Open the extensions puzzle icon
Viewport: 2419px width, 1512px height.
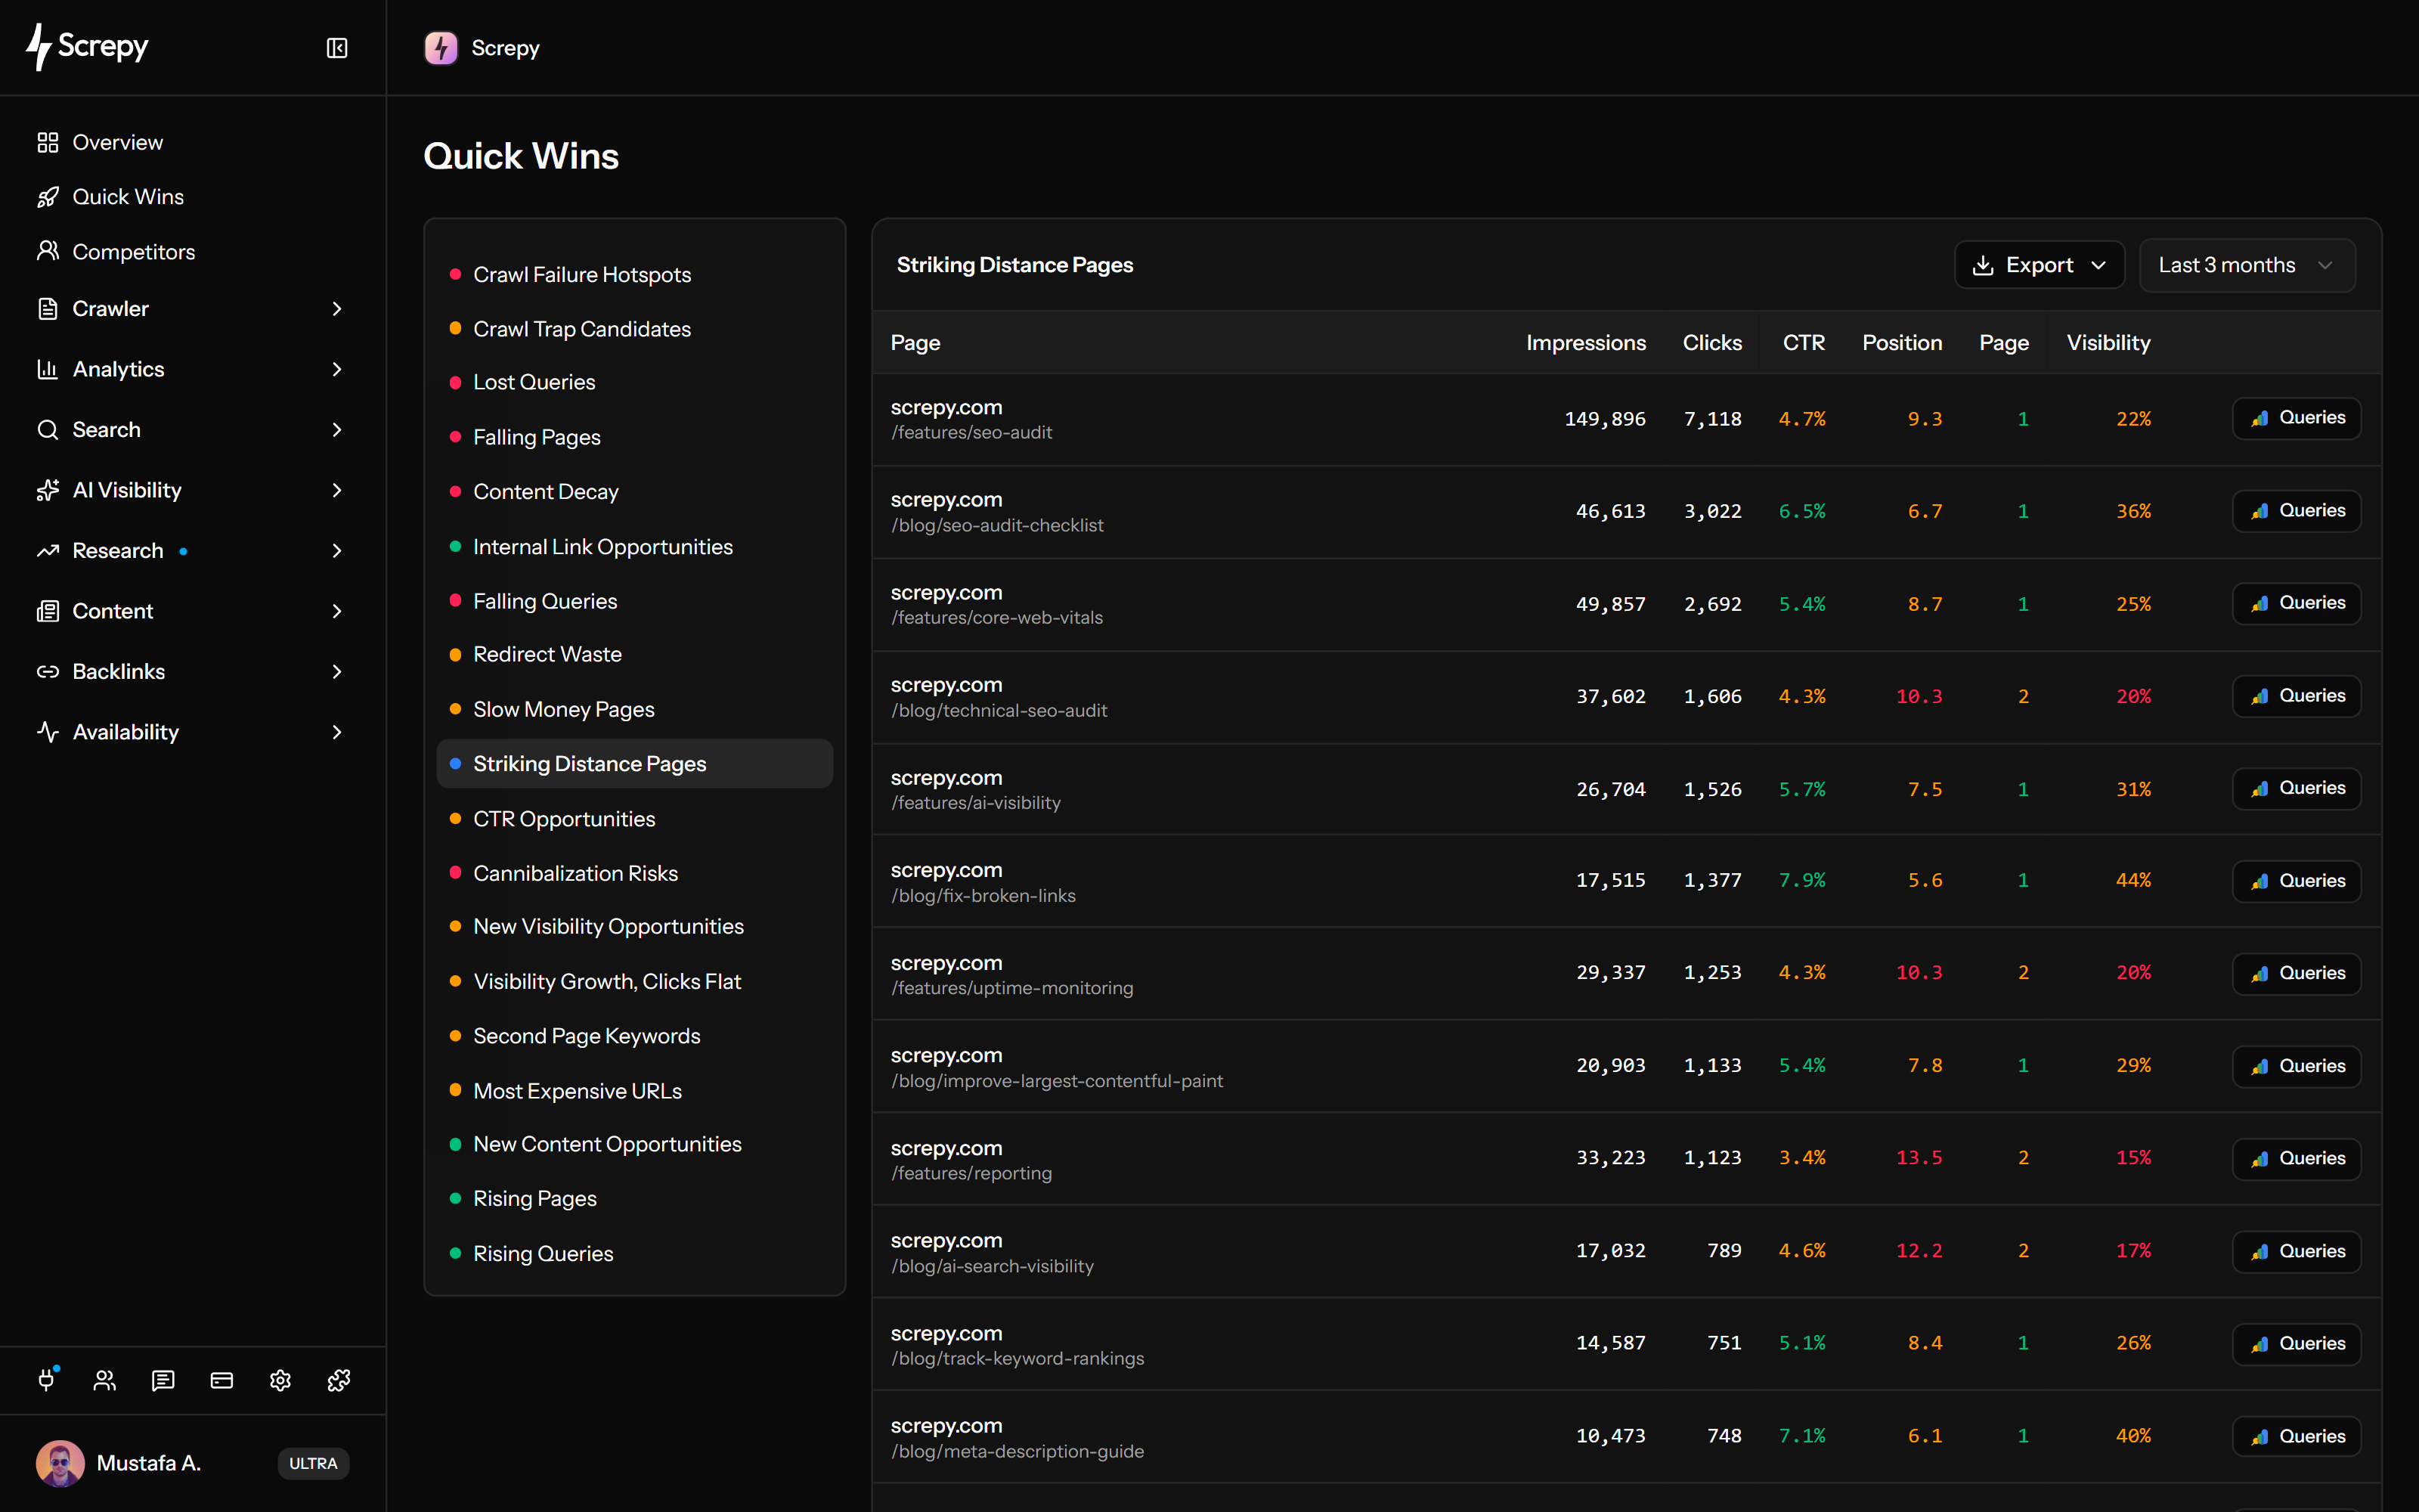coord(339,1380)
